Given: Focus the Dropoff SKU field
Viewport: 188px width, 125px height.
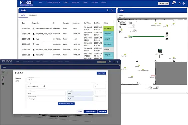Looking at the screenshot, I should coord(80,99).
